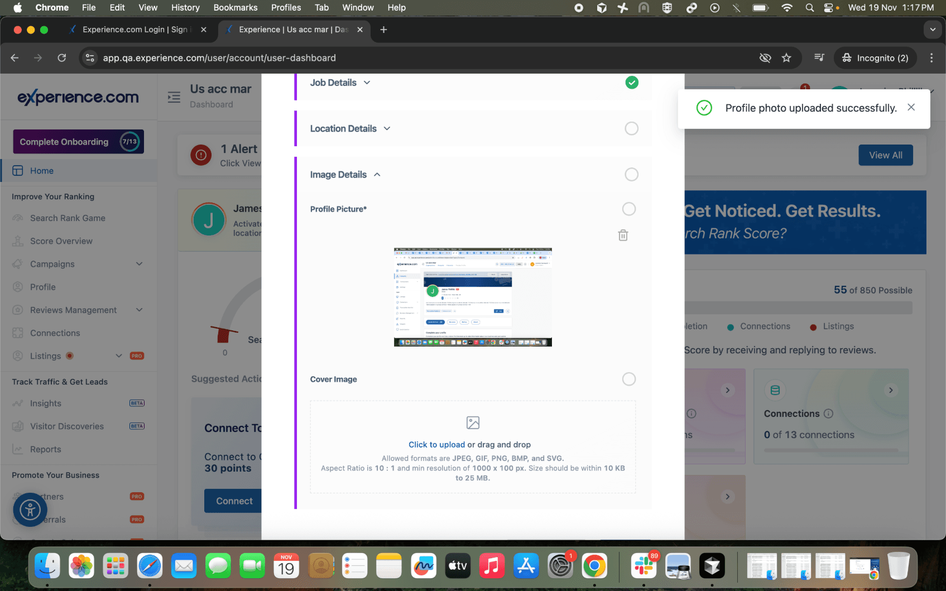
Task: Click the Location Details status circle
Action: [631, 128]
